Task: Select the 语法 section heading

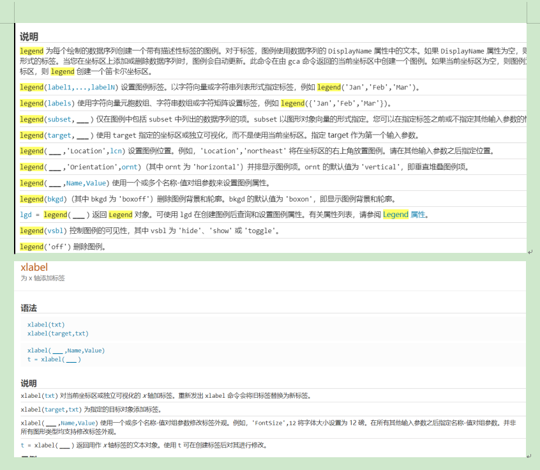Action: [x=35, y=308]
